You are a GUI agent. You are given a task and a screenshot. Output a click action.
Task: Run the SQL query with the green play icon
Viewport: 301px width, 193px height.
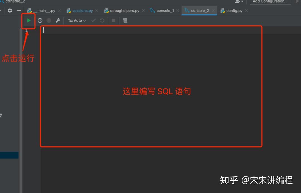pos(28,20)
